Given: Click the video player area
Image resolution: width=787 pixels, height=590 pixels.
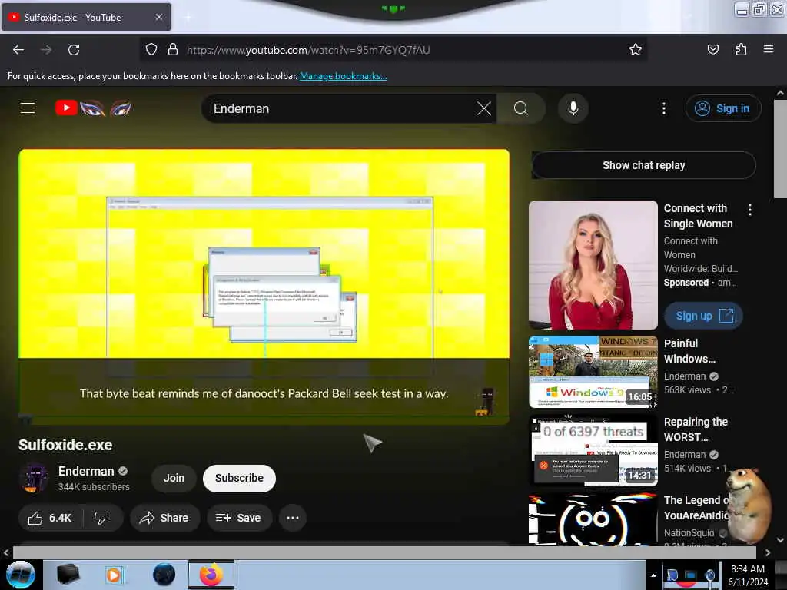Looking at the screenshot, I should pos(264,286).
